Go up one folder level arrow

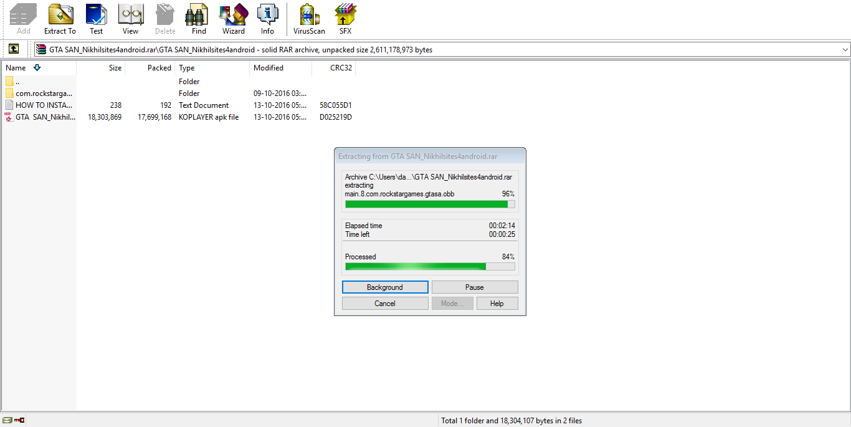click(13, 49)
